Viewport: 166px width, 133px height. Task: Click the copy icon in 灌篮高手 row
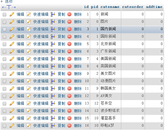(x=53, y=118)
